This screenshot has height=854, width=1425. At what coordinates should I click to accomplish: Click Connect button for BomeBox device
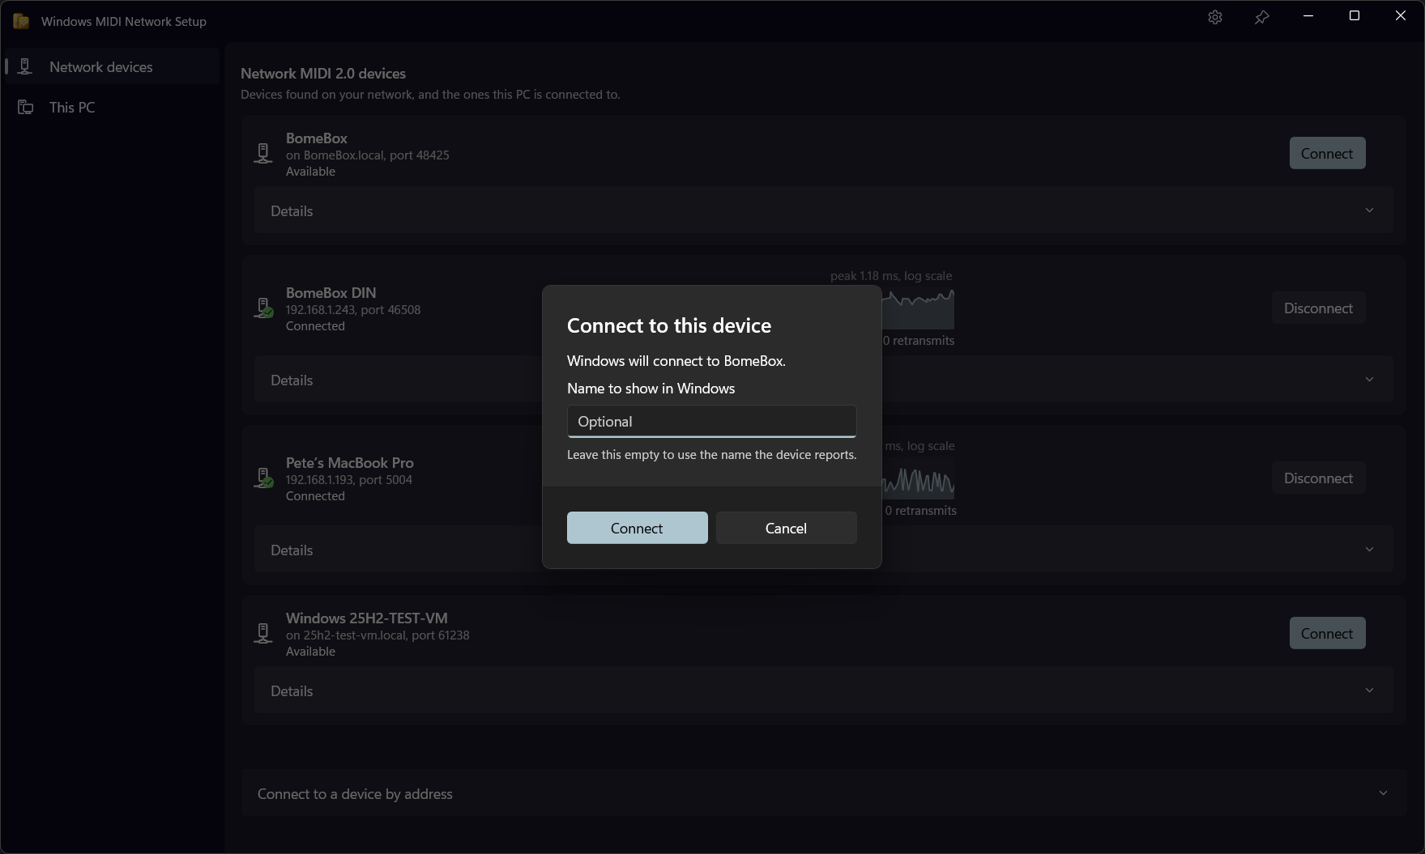pos(1327,153)
